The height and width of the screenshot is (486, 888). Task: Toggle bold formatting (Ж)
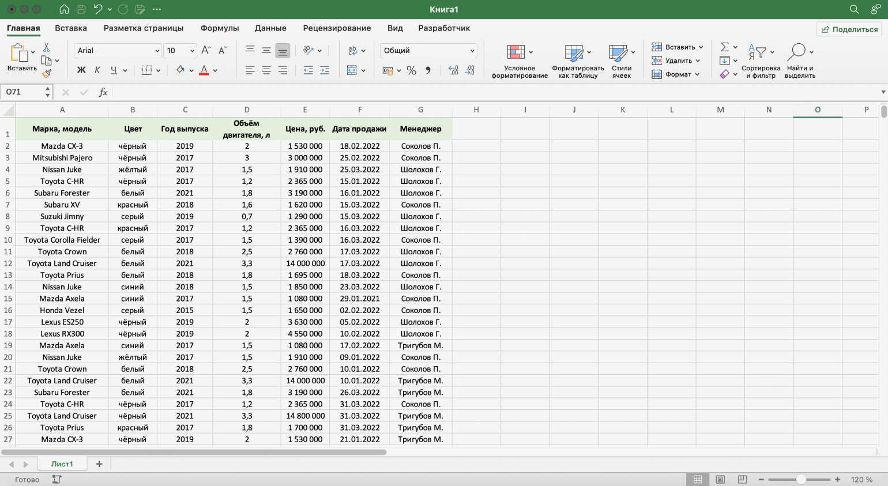click(81, 70)
